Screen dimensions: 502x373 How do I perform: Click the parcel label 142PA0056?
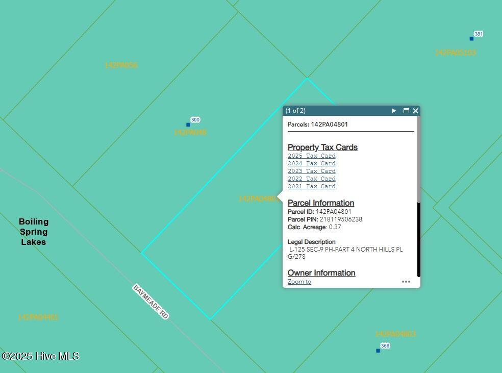click(121, 65)
